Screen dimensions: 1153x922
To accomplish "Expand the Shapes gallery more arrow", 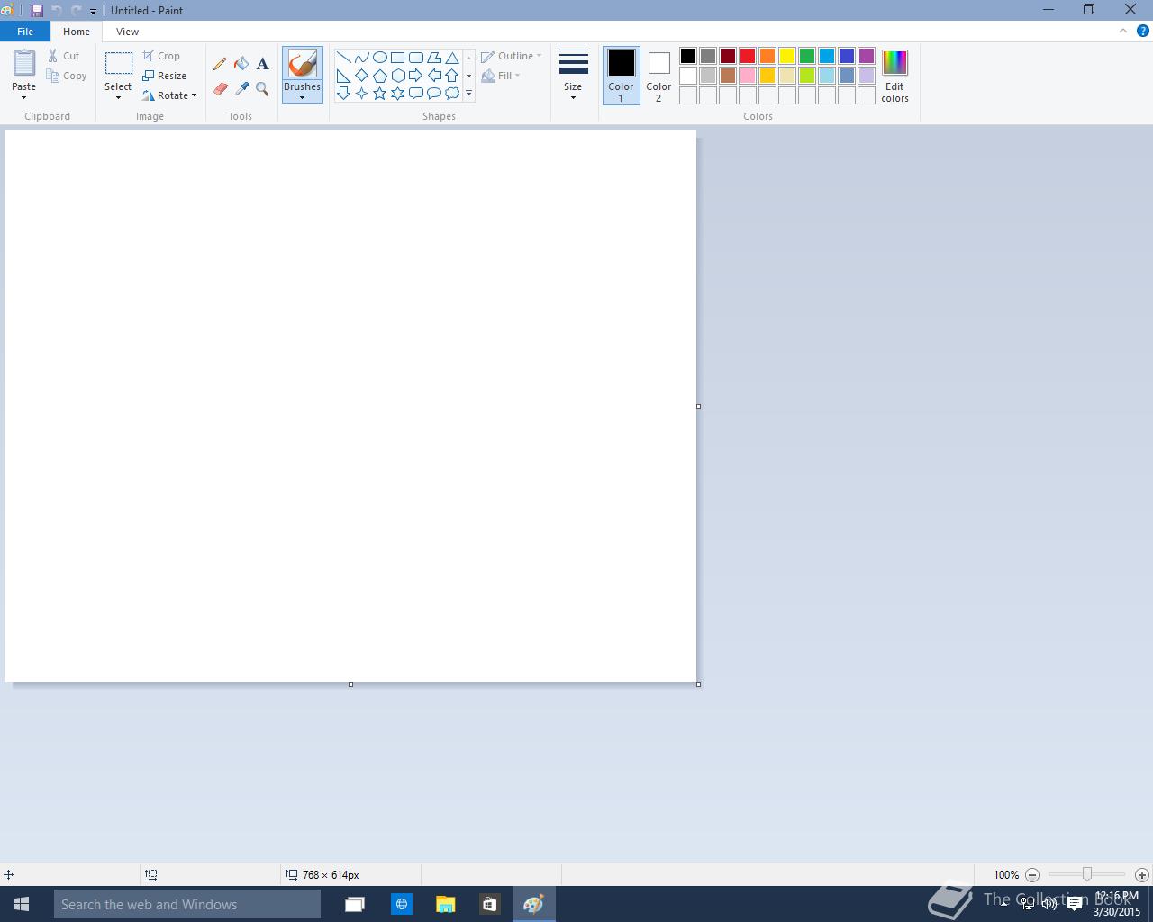I will [468, 94].
